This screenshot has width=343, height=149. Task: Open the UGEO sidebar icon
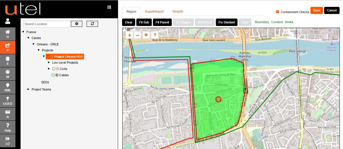coord(8,101)
